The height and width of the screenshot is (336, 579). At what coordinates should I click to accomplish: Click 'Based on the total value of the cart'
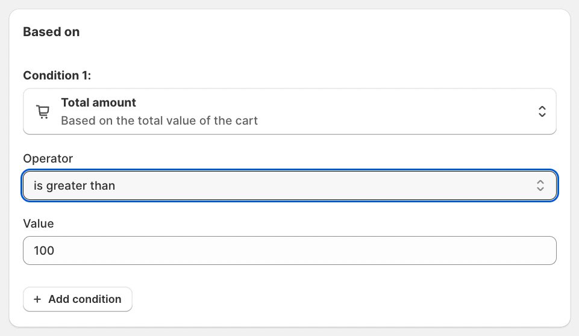point(159,120)
